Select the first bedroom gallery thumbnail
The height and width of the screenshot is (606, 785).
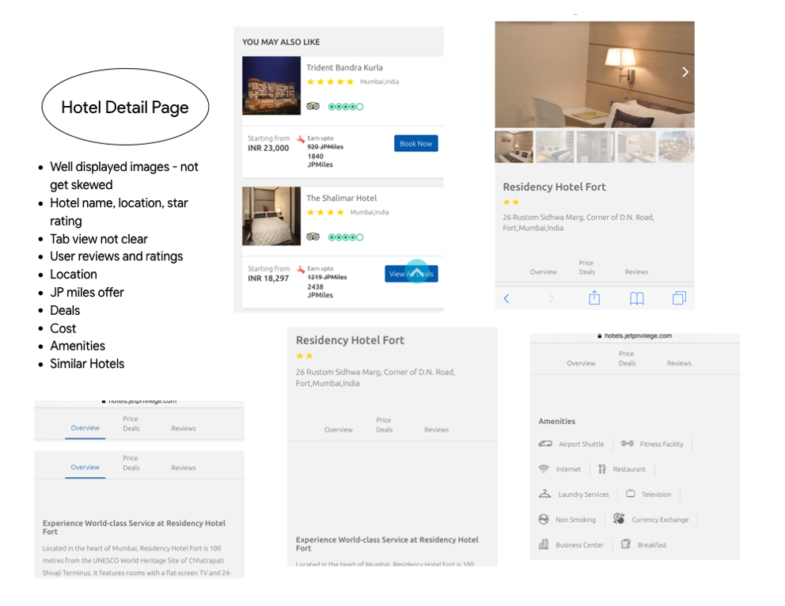tap(514, 147)
